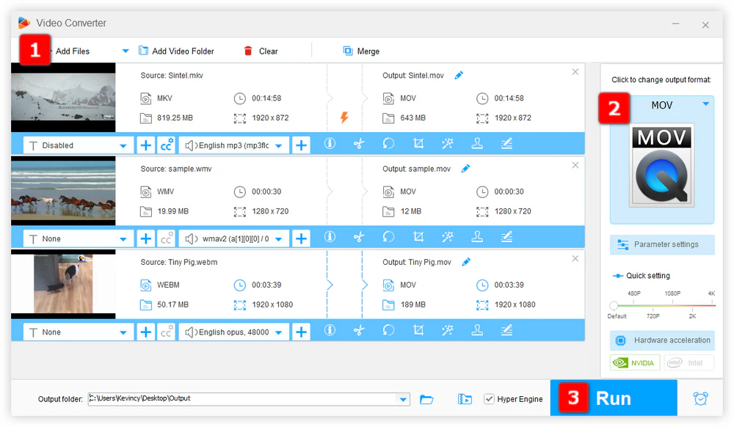This screenshot has height=427, width=734.
Task: Open info for sample.wmv row
Action: point(330,237)
